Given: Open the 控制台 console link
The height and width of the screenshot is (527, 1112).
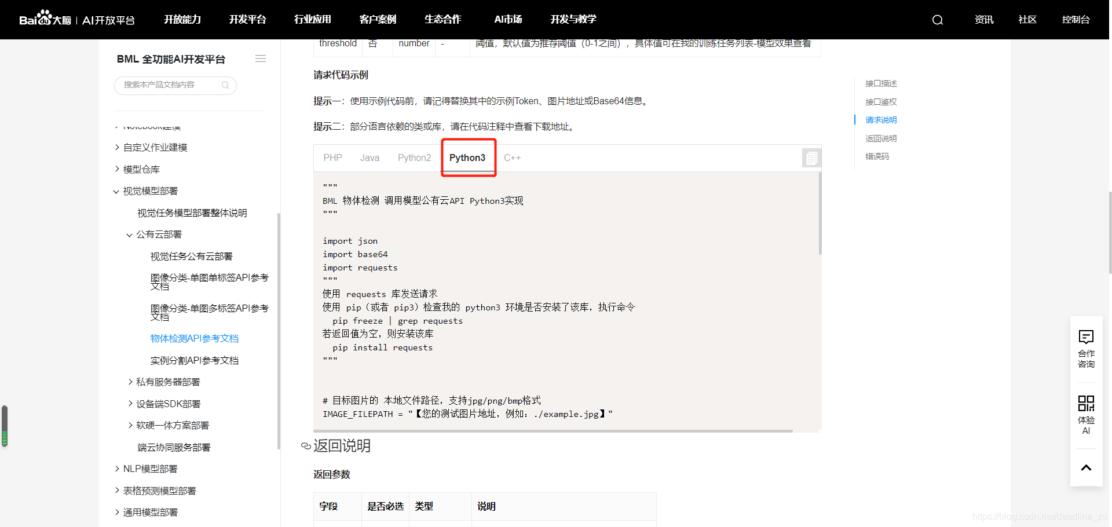Looking at the screenshot, I should (1076, 20).
